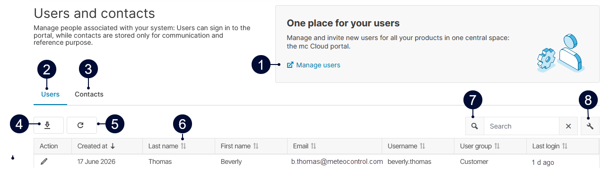The height and width of the screenshot is (178, 602).
Task: Click the Last name column header
Action: (x=179, y=146)
